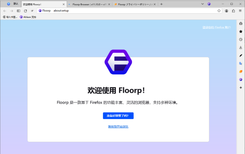This screenshot has width=245, height=154.
Task: Reload the current page
Action: pyautogui.click(x=25, y=11)
